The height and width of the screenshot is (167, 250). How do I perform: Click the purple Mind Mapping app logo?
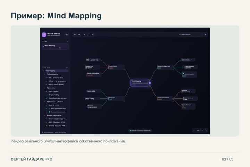44,34
